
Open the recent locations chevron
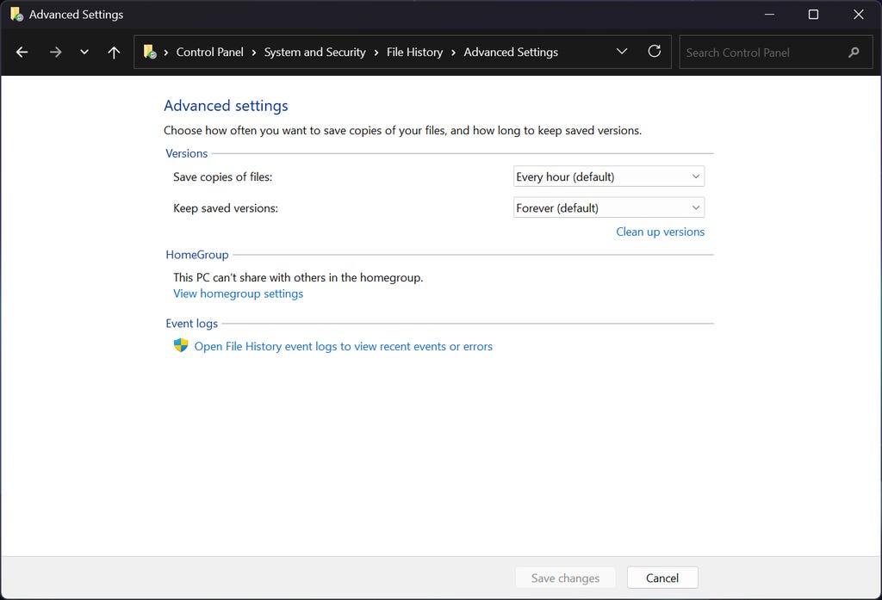click(84, 53)
